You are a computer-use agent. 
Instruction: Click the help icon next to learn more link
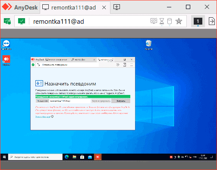52,116
